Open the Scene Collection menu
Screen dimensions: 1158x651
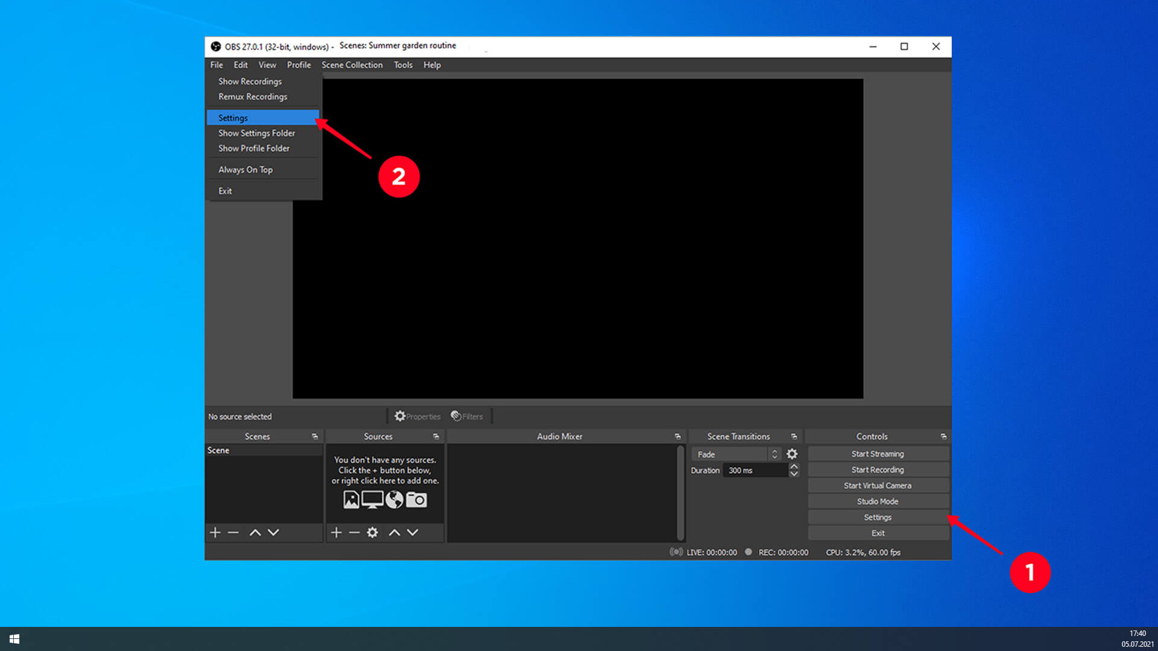point(352,65)
